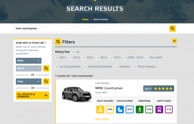Click the ALL RESULTS & REWARDS button
This screenshot has width=194, height=124.
(x=33, y=95)
